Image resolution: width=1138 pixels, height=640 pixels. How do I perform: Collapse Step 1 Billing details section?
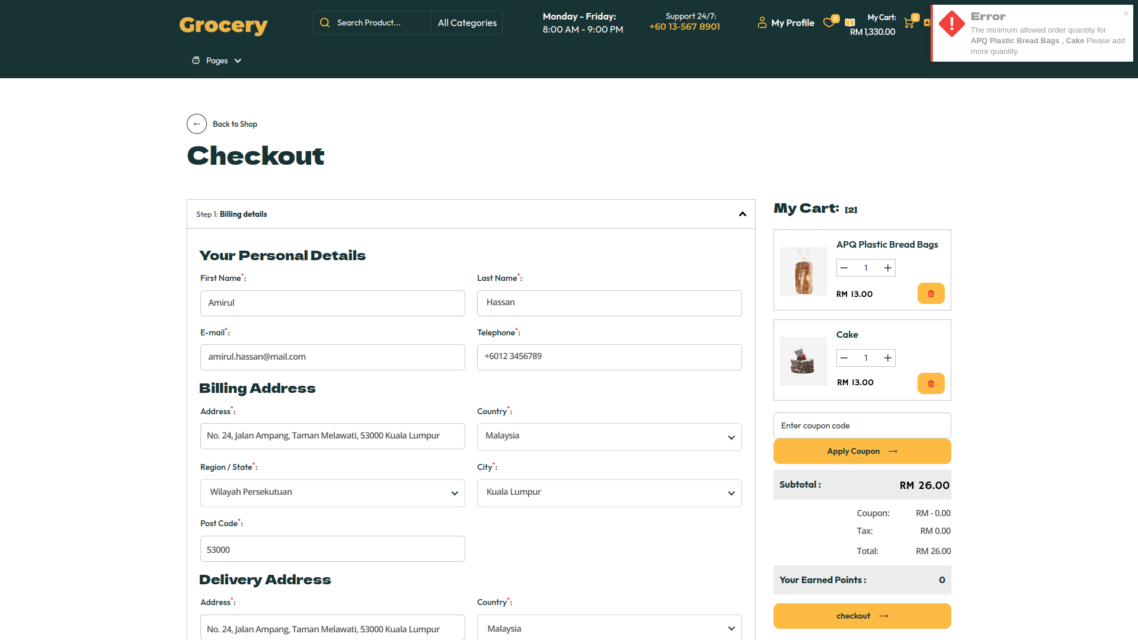742,214
